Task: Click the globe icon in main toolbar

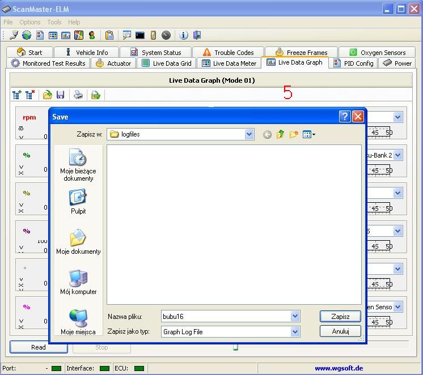Action: point(26,35)
